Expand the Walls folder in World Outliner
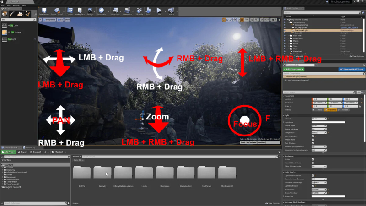Image resolution: width=366 pixels, height=206 pixels. point(289,49)
